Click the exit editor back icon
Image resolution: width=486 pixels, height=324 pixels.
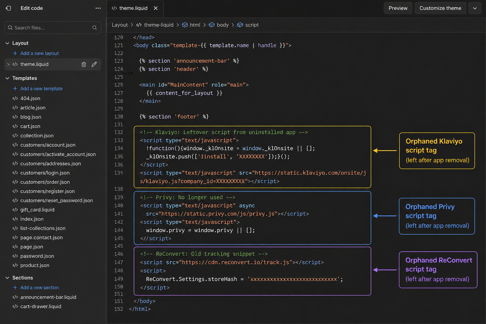[9, 8]
